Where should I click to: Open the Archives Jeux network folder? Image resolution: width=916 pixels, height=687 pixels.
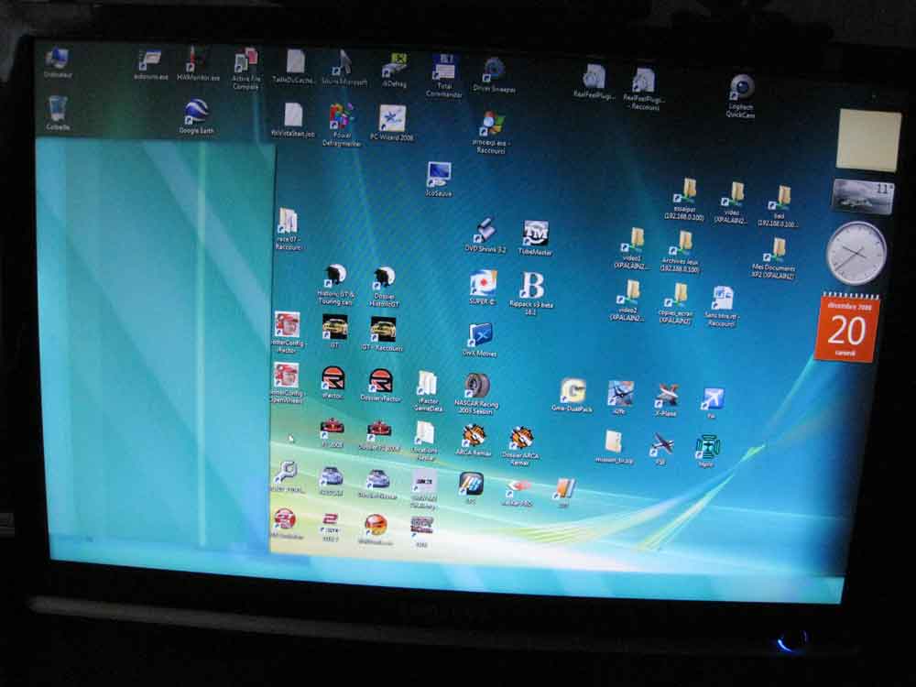tap(681, 252)
